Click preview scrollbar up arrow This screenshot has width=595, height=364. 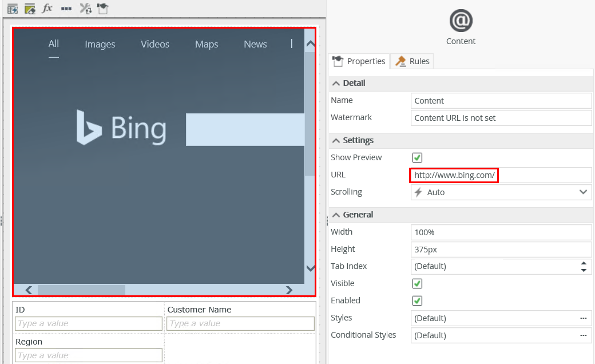point(310,43)
